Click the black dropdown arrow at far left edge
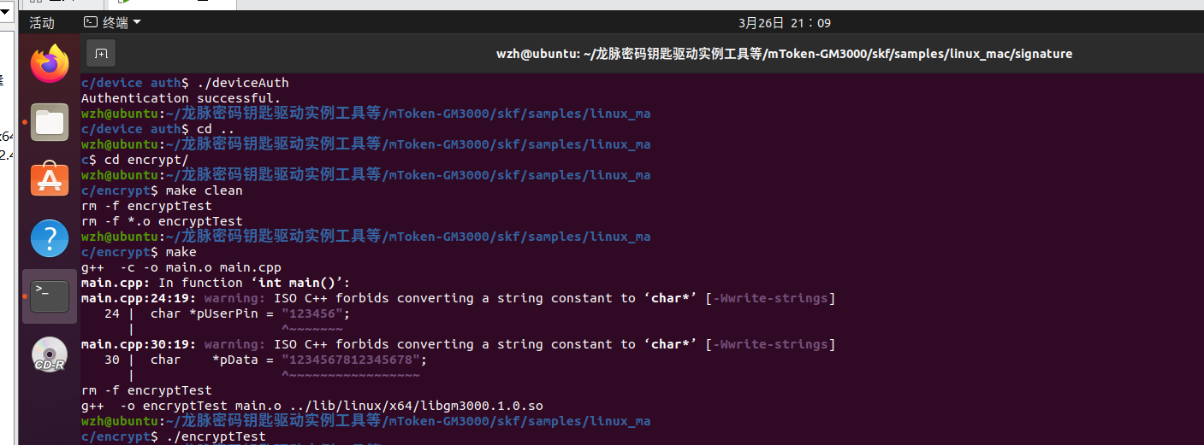The width and height of the screenshot is (1204, 445). [x=4, y=11]
